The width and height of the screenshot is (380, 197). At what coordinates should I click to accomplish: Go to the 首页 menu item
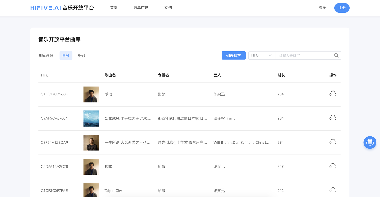(114, 8)
